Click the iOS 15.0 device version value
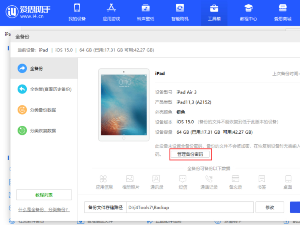 185,122
